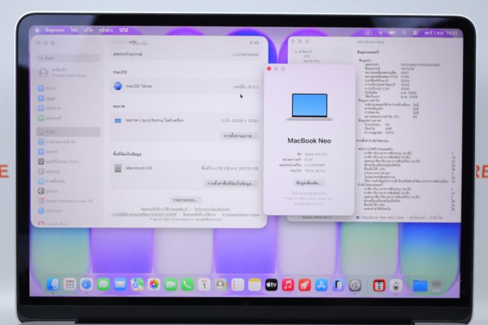Open Wi-Fi status in menu bar
This screenshot has width=488, height=325.
[x=381, y=32]
